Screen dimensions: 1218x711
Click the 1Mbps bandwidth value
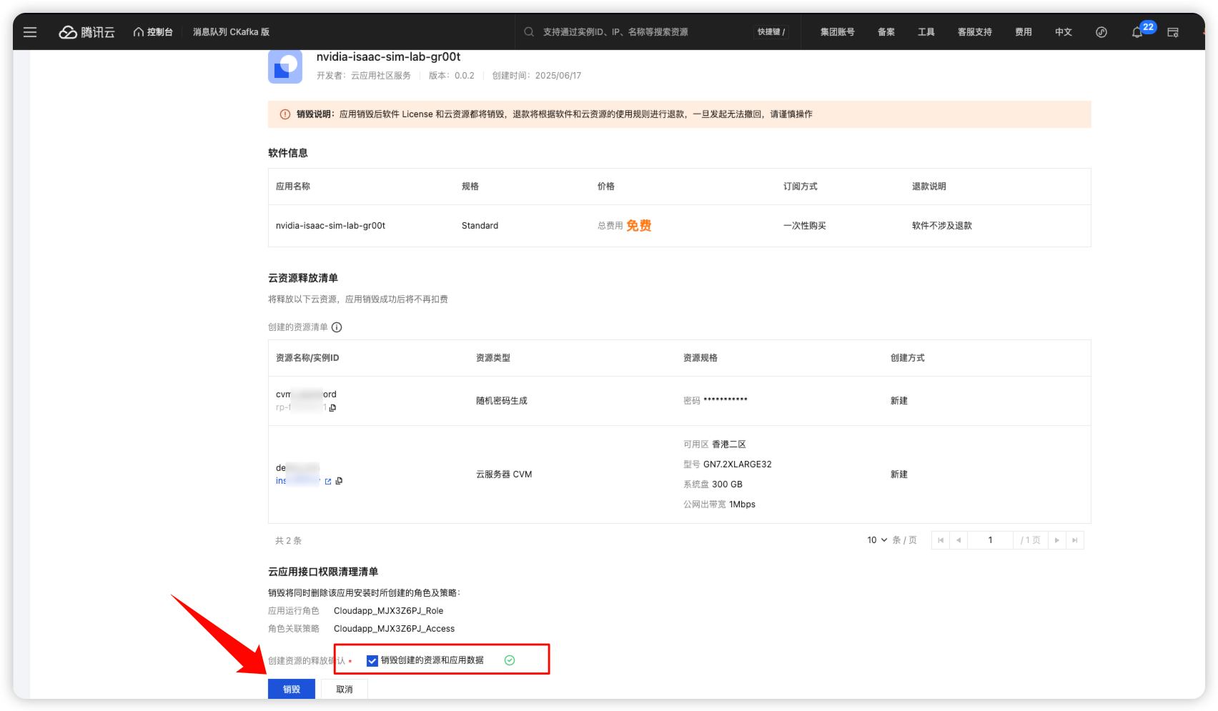coord(742,504)
